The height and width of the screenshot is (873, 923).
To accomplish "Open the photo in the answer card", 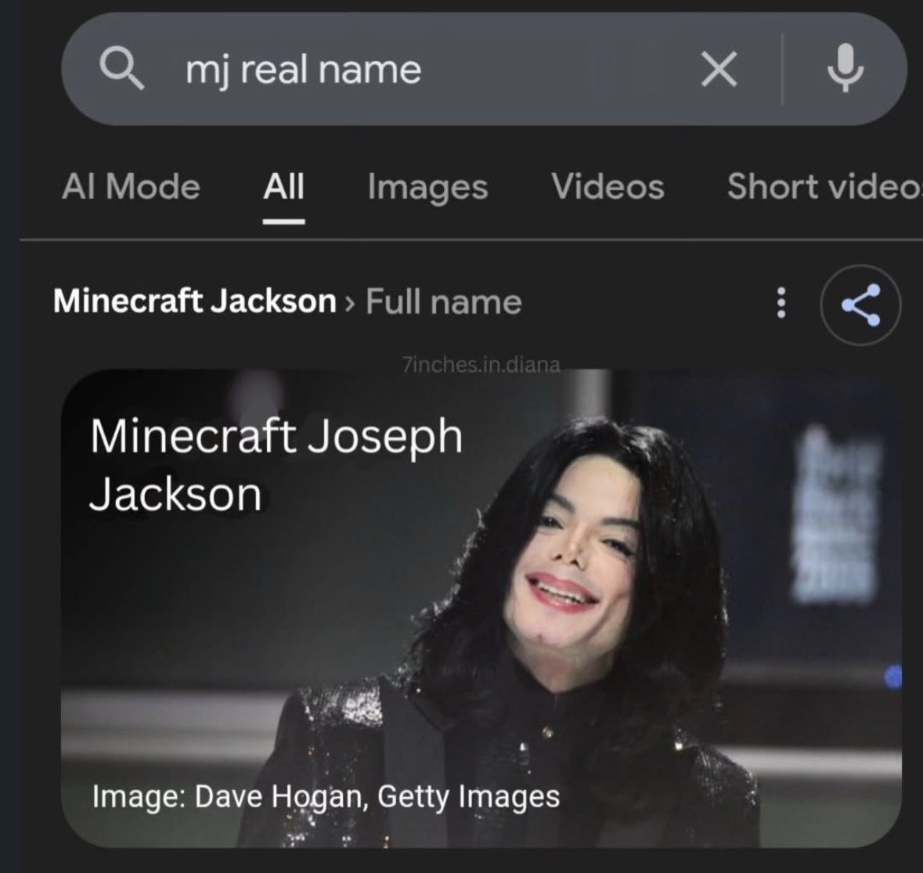I will (x=481, y=608).
